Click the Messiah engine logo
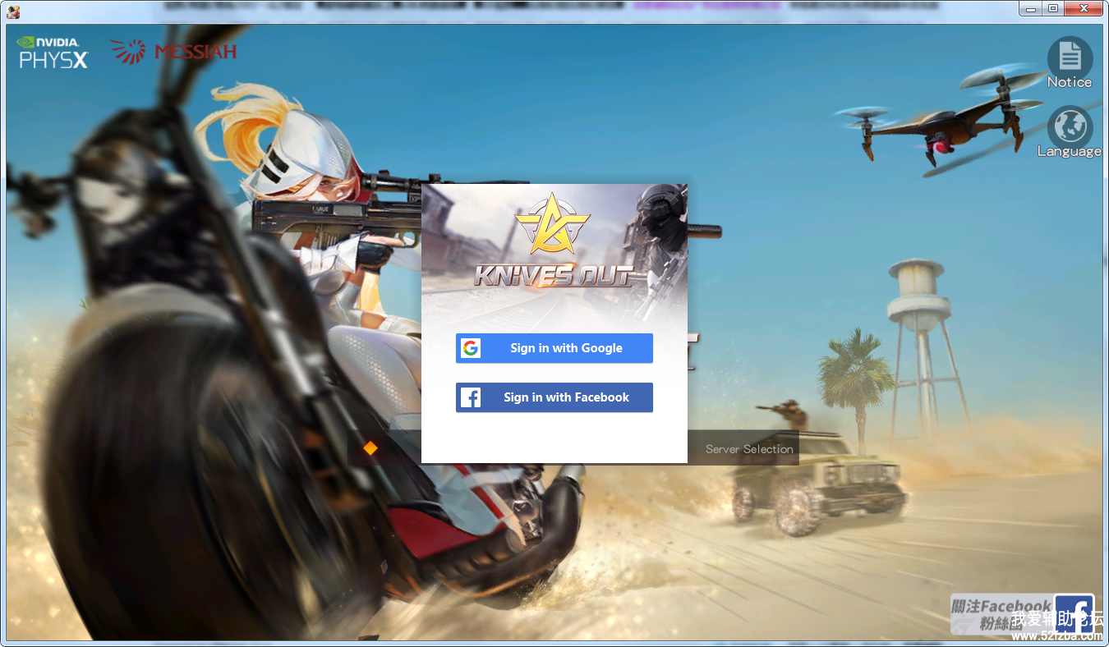Image resolution: width=1109 pixels, height=647 pixels. (173, 52)
